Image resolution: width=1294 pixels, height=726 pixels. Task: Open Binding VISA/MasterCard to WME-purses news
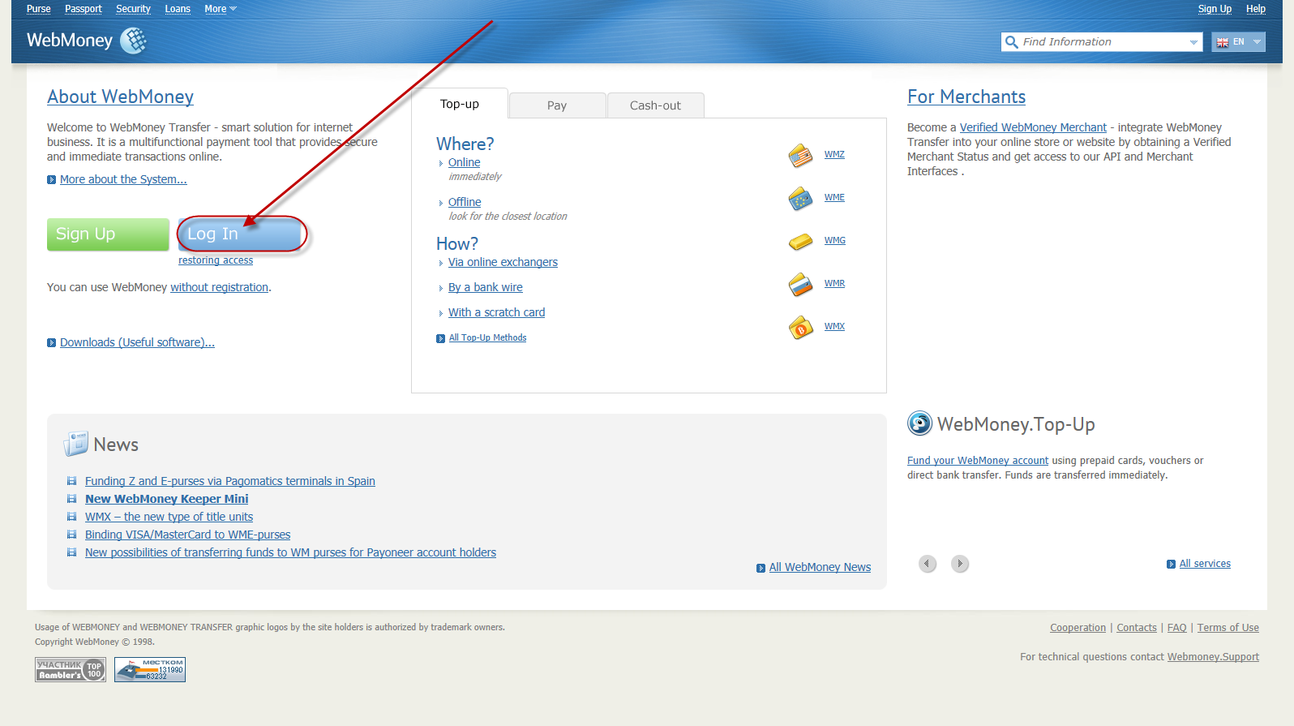coord(187,535)
